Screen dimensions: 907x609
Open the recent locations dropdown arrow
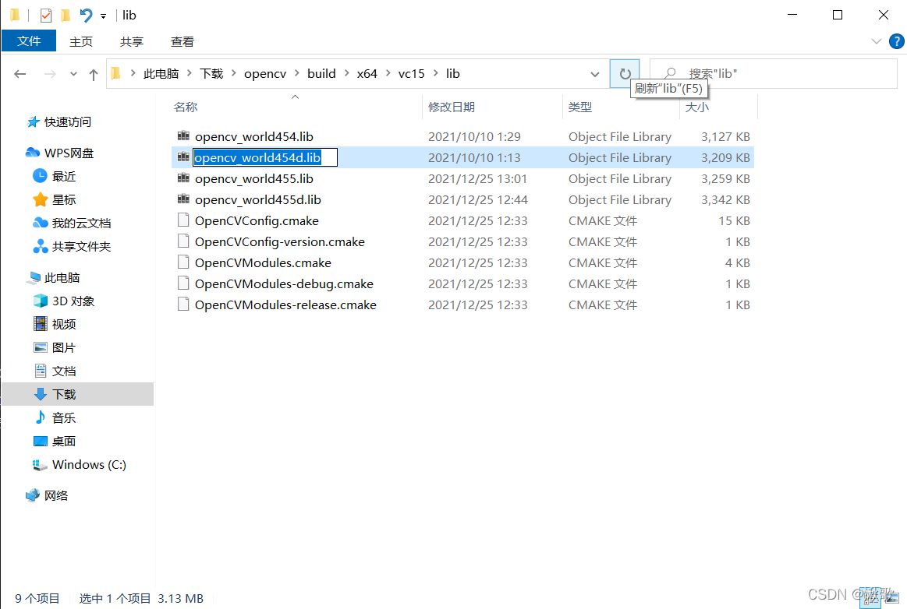tap(73, 74)
